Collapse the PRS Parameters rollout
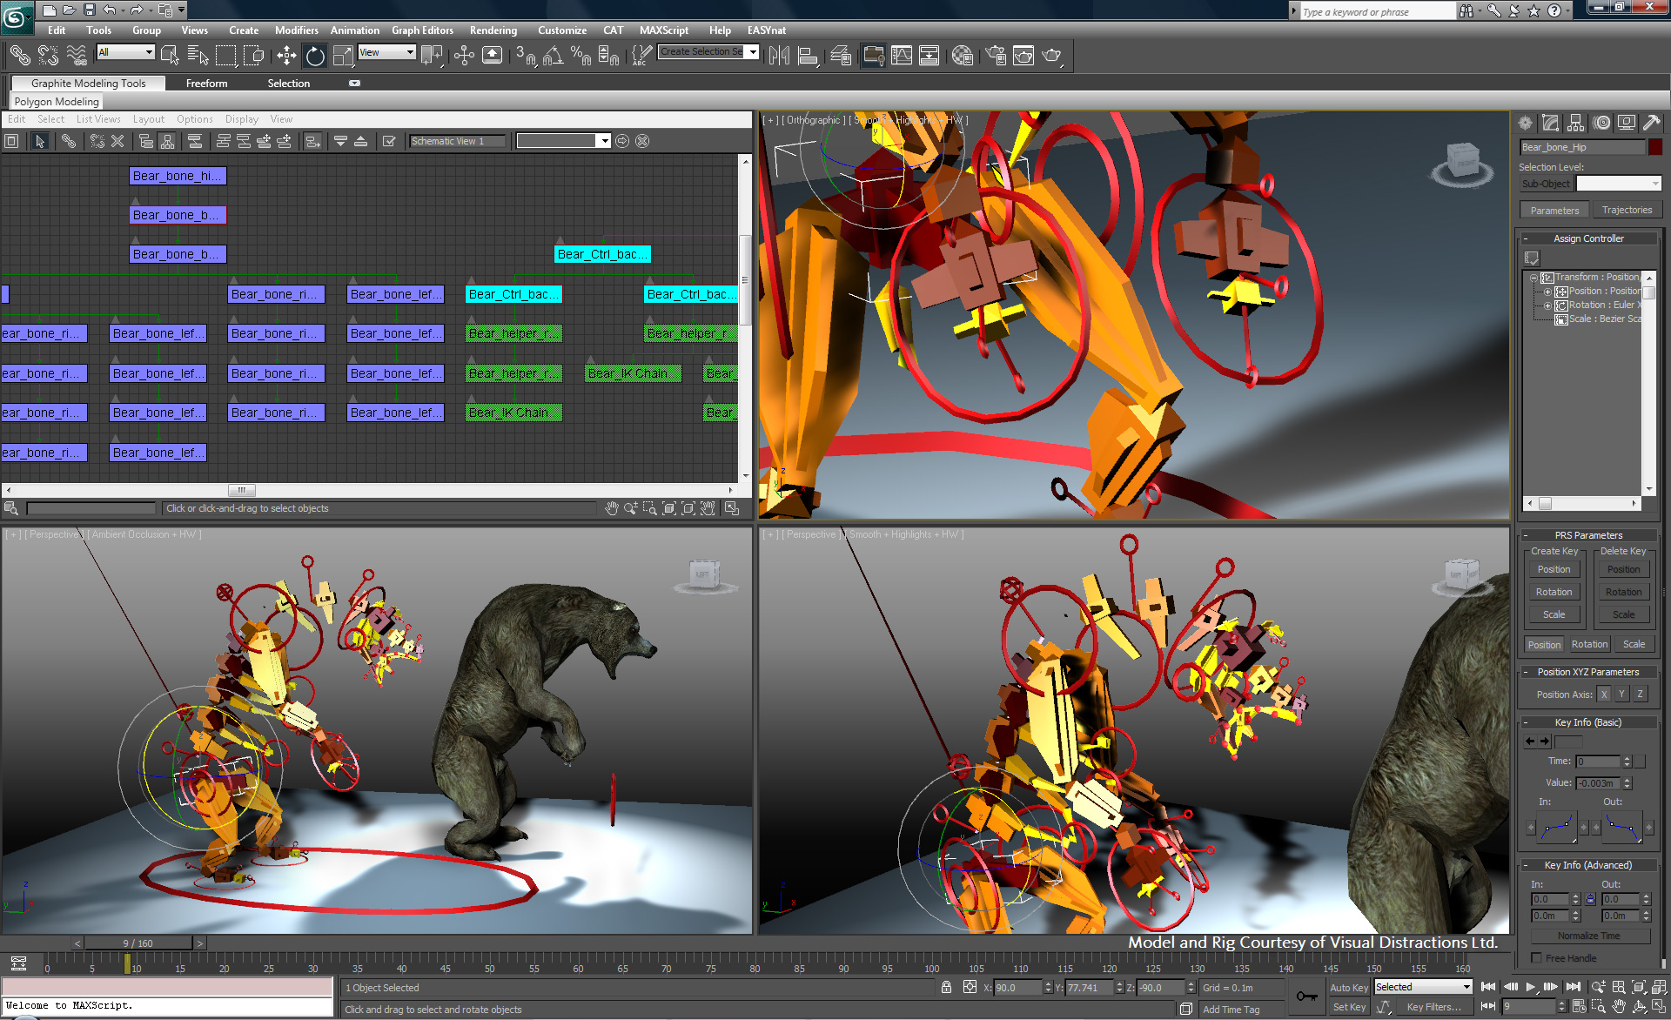This screenshot has height=1020, width=1671. pyautogui.click(x=1588, y=535)
